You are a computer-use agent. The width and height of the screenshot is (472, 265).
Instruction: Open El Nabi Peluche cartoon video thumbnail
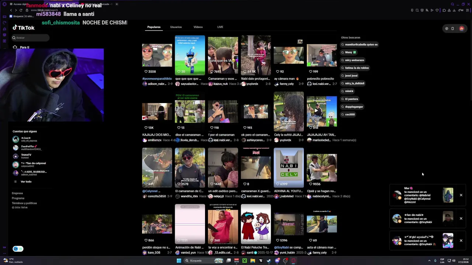pos(256,224)
